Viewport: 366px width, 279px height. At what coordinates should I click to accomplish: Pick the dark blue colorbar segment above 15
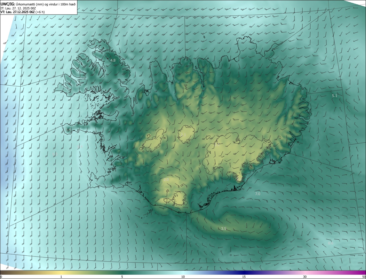point(244,272)
